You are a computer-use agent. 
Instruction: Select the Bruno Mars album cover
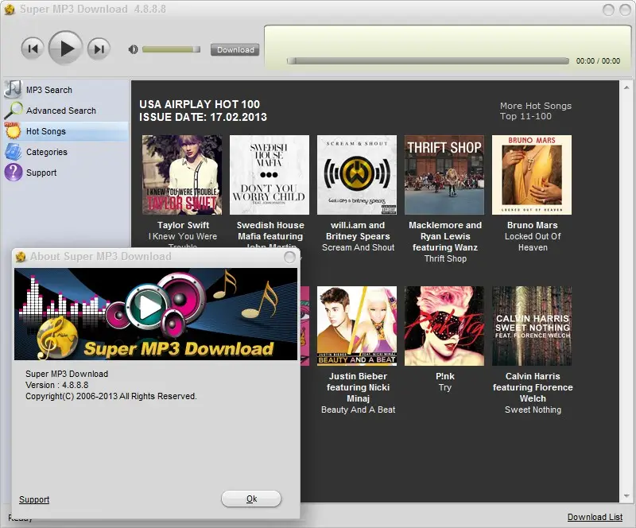pyautogui.click(x=532, y=175)
